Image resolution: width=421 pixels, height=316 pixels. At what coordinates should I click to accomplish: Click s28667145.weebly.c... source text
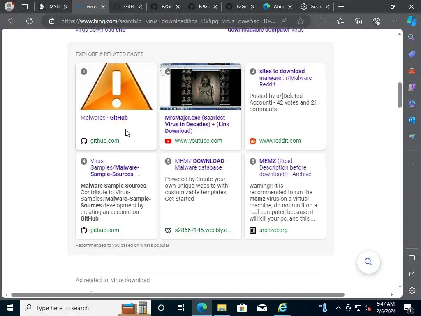[203, 230]
